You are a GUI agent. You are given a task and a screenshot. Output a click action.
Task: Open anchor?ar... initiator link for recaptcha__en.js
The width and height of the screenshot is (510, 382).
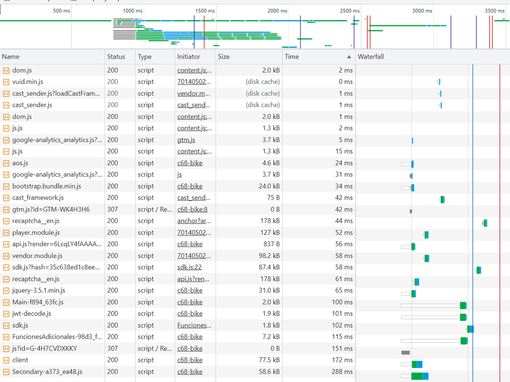point(194,221)
